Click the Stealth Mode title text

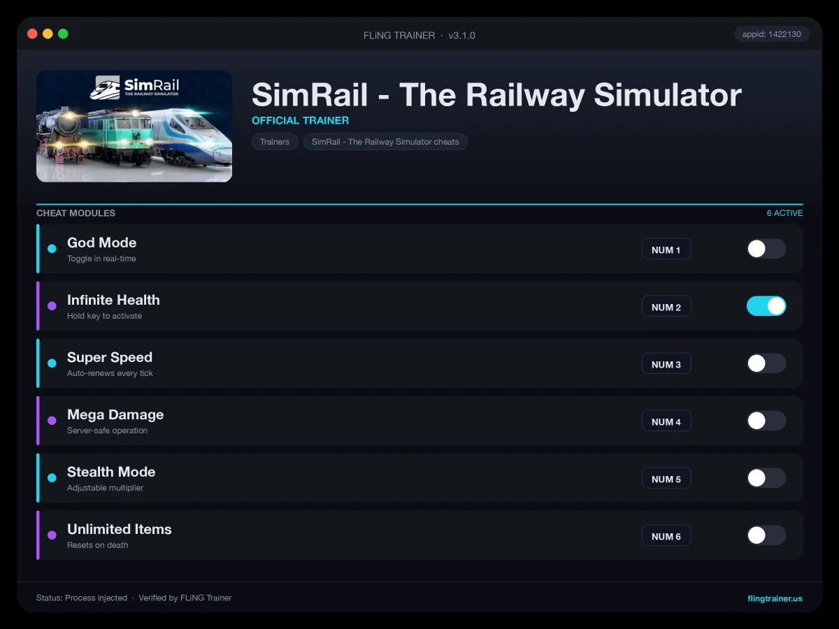pyautogui.click(x=111, y=472)
